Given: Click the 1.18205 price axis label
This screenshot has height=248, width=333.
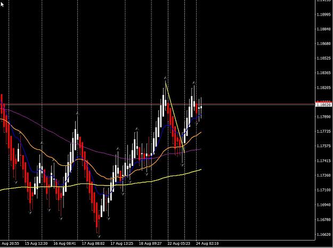Looking at the screenshot, I should pyautogui.click(x=323, y=87).
